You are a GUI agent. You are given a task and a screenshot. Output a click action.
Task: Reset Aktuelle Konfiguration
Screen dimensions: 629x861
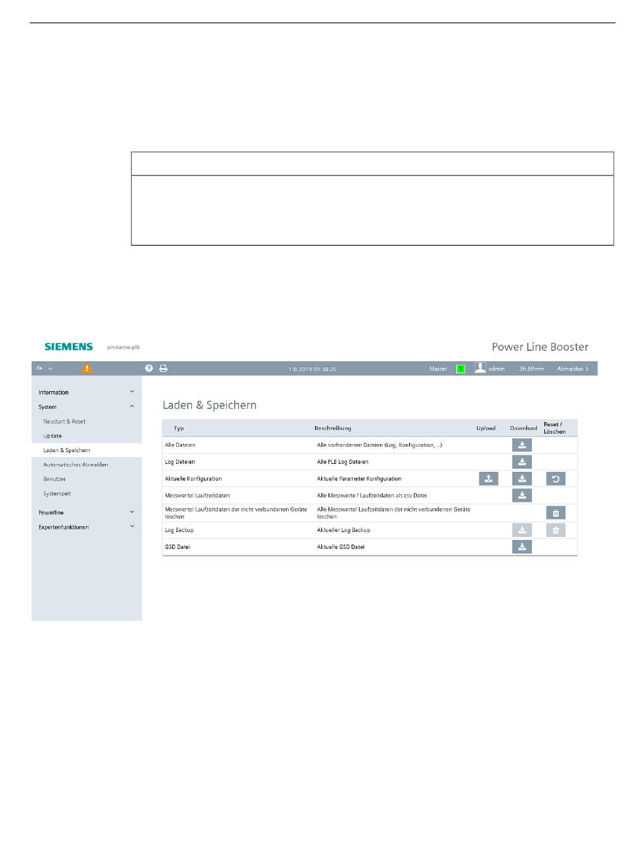(556, 478)
